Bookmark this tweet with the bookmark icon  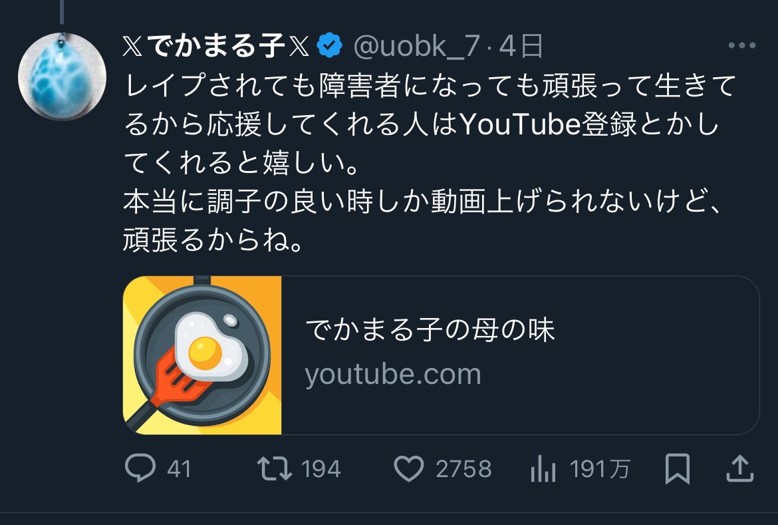coord(678,468)
